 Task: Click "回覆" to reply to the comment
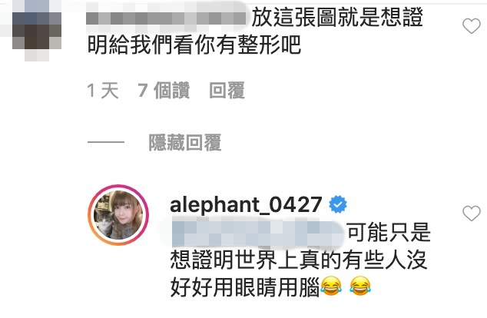tap(227, 91)
